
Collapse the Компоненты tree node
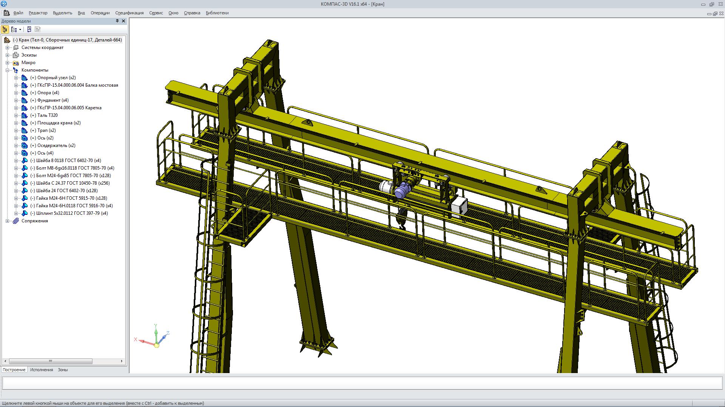tap(7, 70)
